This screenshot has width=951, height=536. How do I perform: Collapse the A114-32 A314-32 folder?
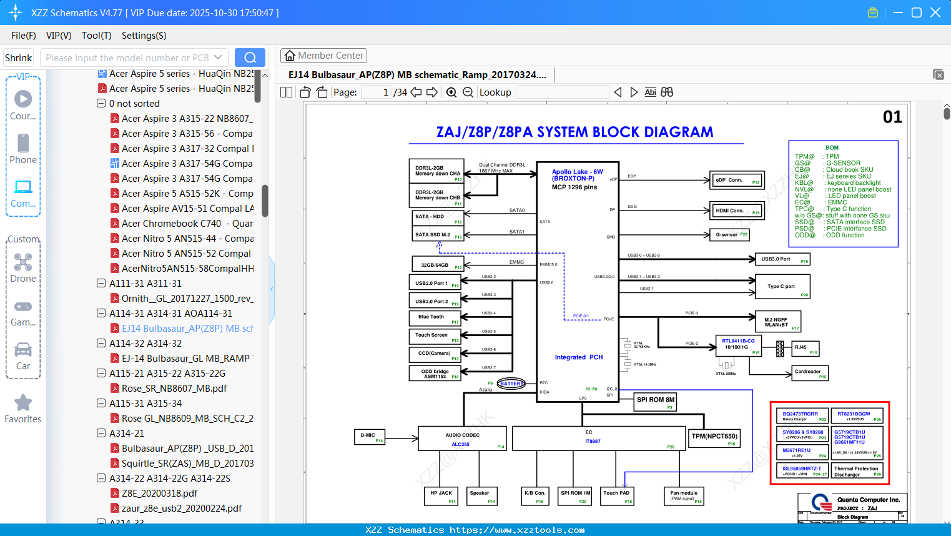coord(101,344)
